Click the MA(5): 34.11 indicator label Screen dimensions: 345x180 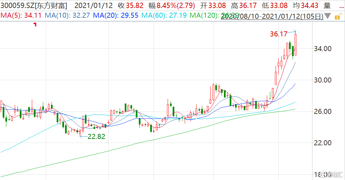21,15
